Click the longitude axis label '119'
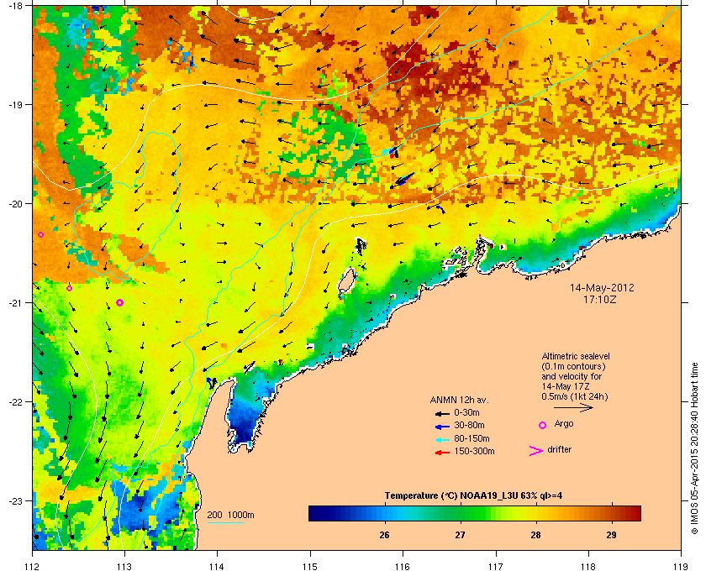706x571 pixels. [681, 566]
